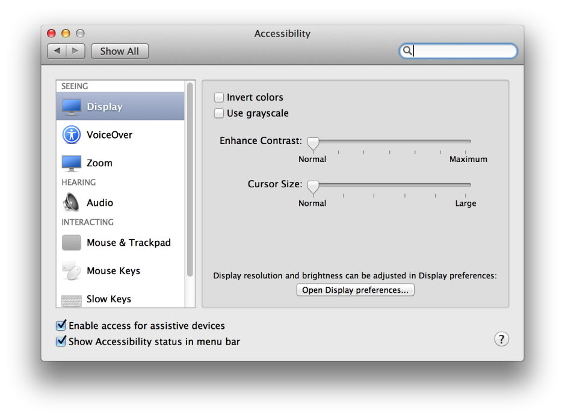The width and height of the screenshot is (565, 418).
Task: Click the Help question mark button
Action: pos(501,339)
